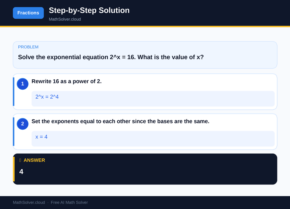Image resolution: width=290 pixels, height=209 pixels.
Task: Click the step 1 numbered circle icon
Action: [x=23, y=84]
